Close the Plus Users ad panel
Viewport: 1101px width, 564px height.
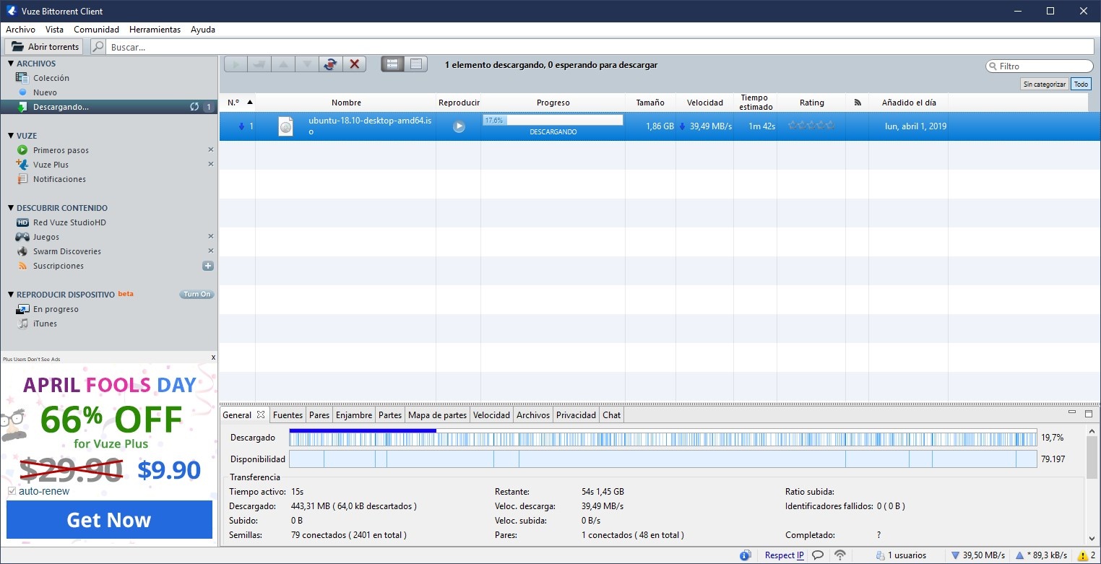pyautogui.click(x=213, y=357)
